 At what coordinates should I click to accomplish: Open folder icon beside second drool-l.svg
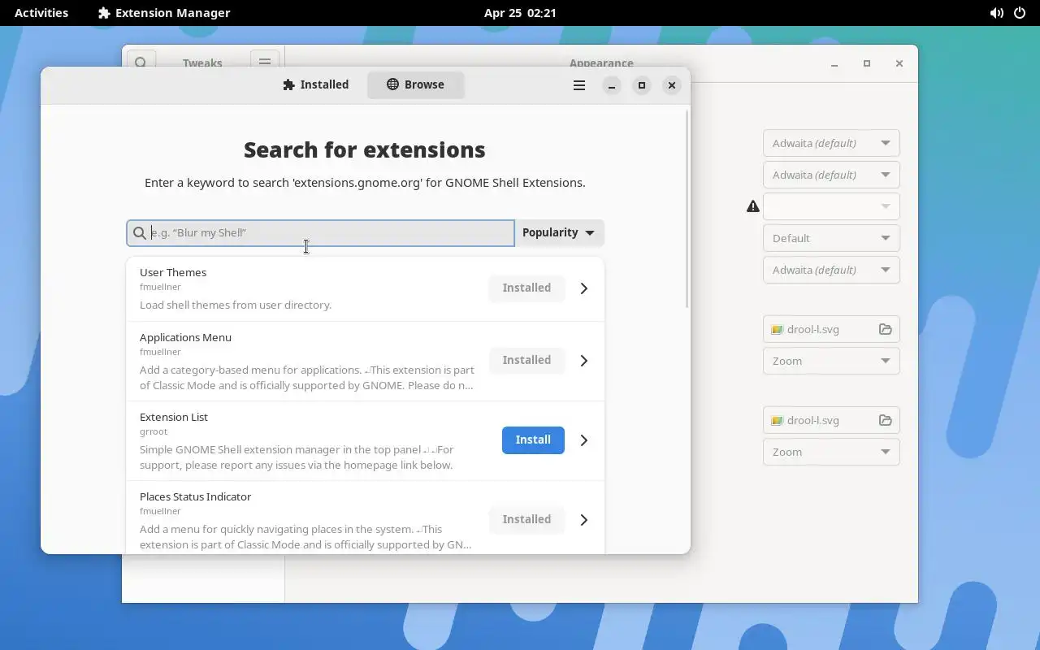[x=885, y=420]
